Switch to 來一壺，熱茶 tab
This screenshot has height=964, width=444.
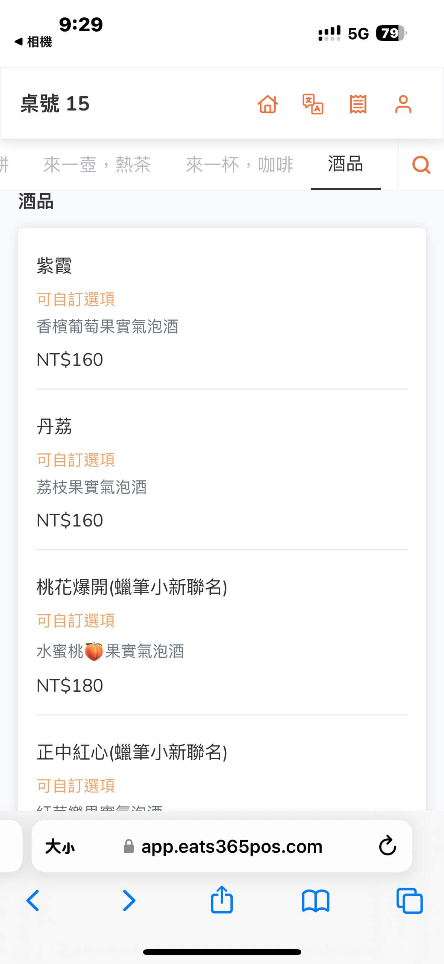point(97,165)
